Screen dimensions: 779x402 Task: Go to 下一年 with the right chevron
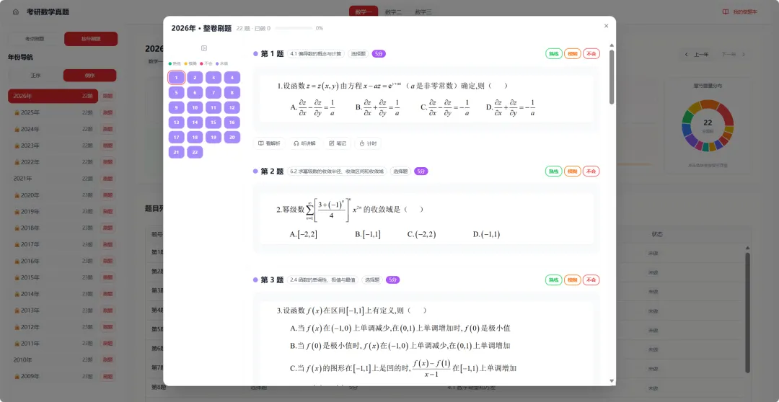(x=734, y=55)
